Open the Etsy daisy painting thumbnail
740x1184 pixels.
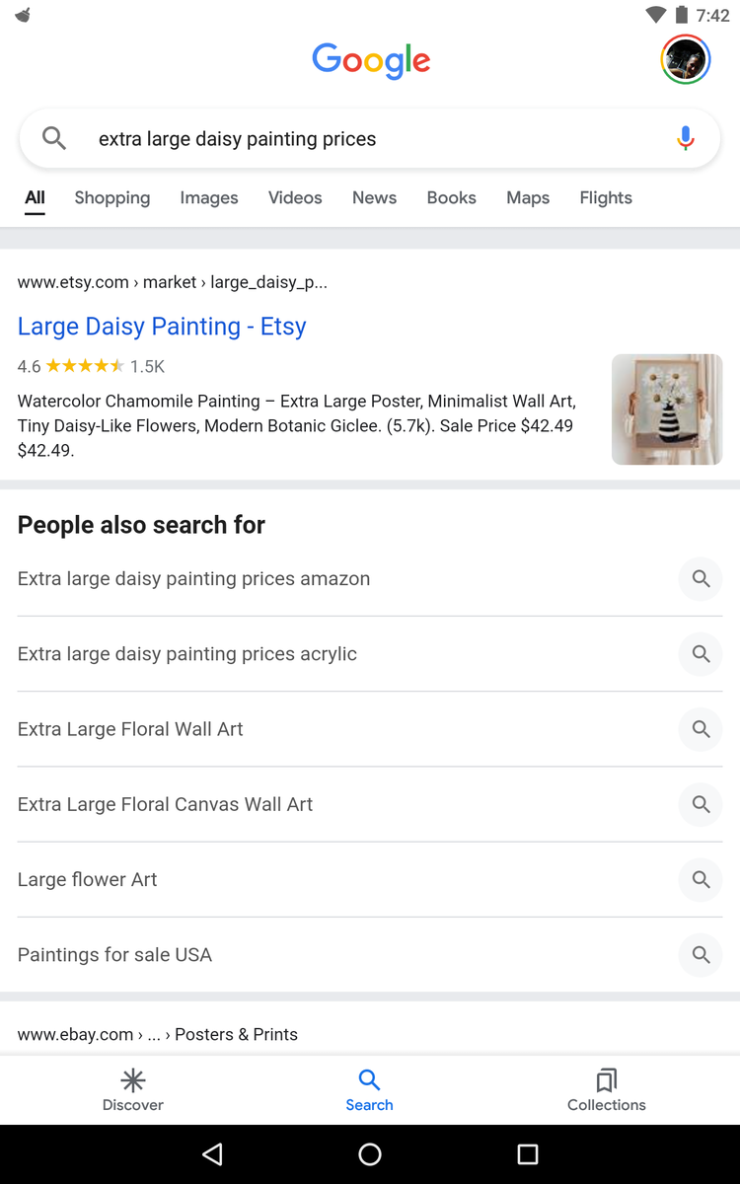(x=667, y=409)
